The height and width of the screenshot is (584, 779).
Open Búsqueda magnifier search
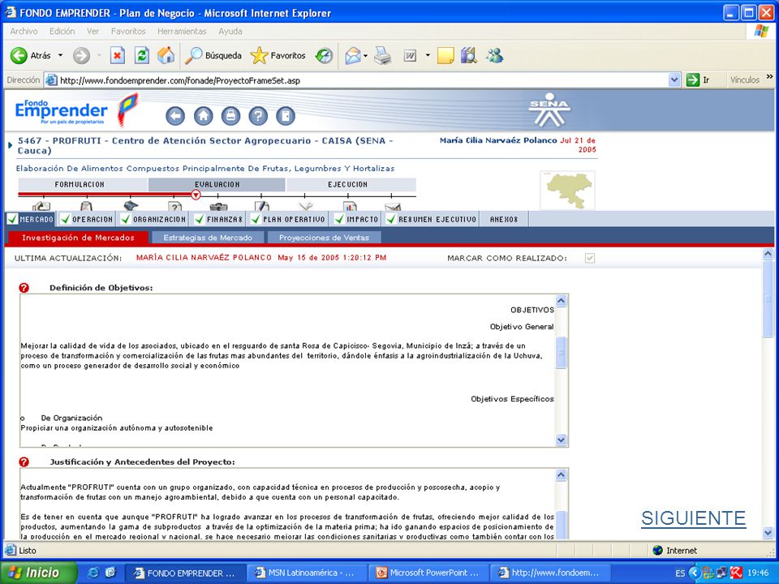(x=213, y=55)
